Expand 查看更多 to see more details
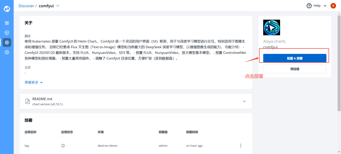The image size is (341, 154). click(34, 83)
